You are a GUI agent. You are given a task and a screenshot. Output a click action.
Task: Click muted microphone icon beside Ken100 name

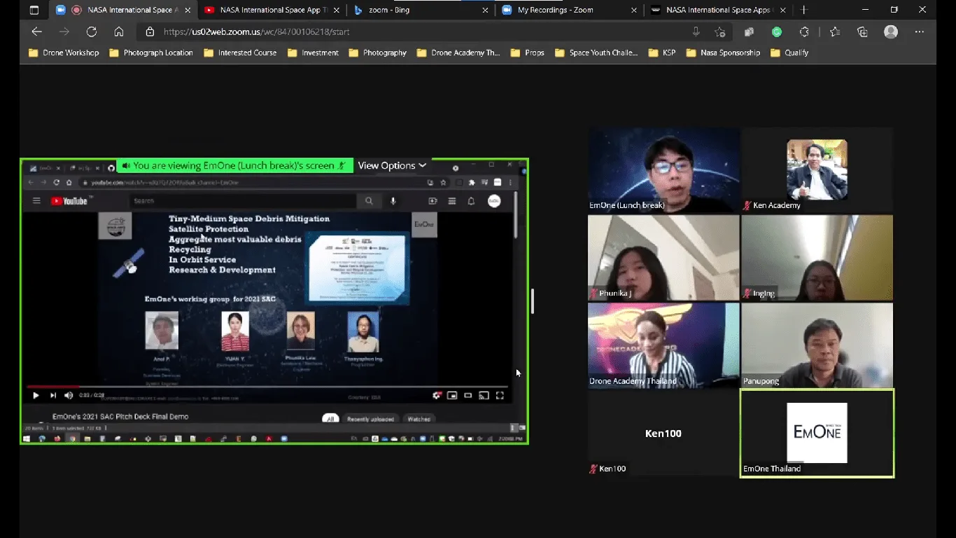[593, 469]
